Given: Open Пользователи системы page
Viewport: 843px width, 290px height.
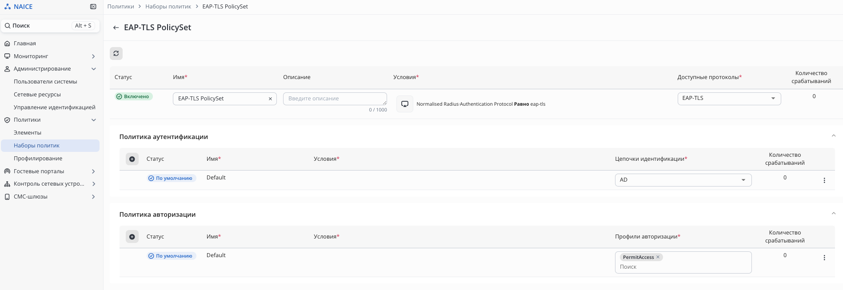Looking at the screenshot, I should (45, 82).
